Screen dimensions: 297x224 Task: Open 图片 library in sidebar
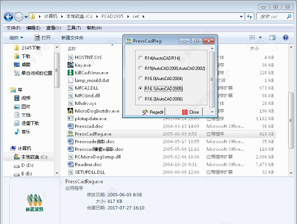[x=22, y=106]
